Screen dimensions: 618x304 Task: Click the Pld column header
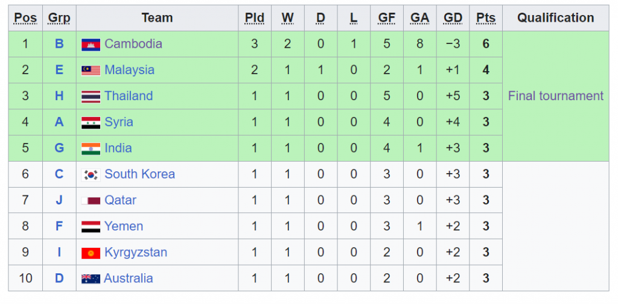pos(254,18)
